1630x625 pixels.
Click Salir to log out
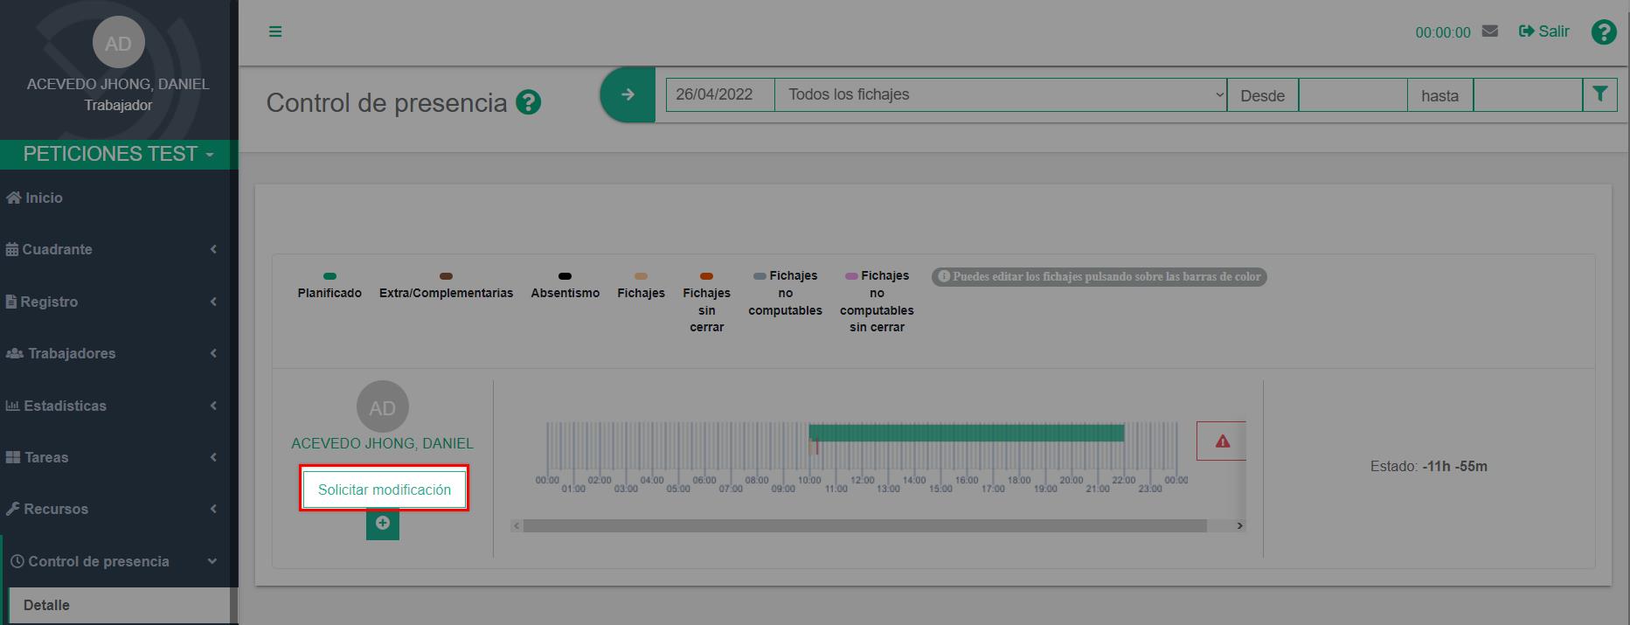pyautogui.click(x=1544, y=31)
